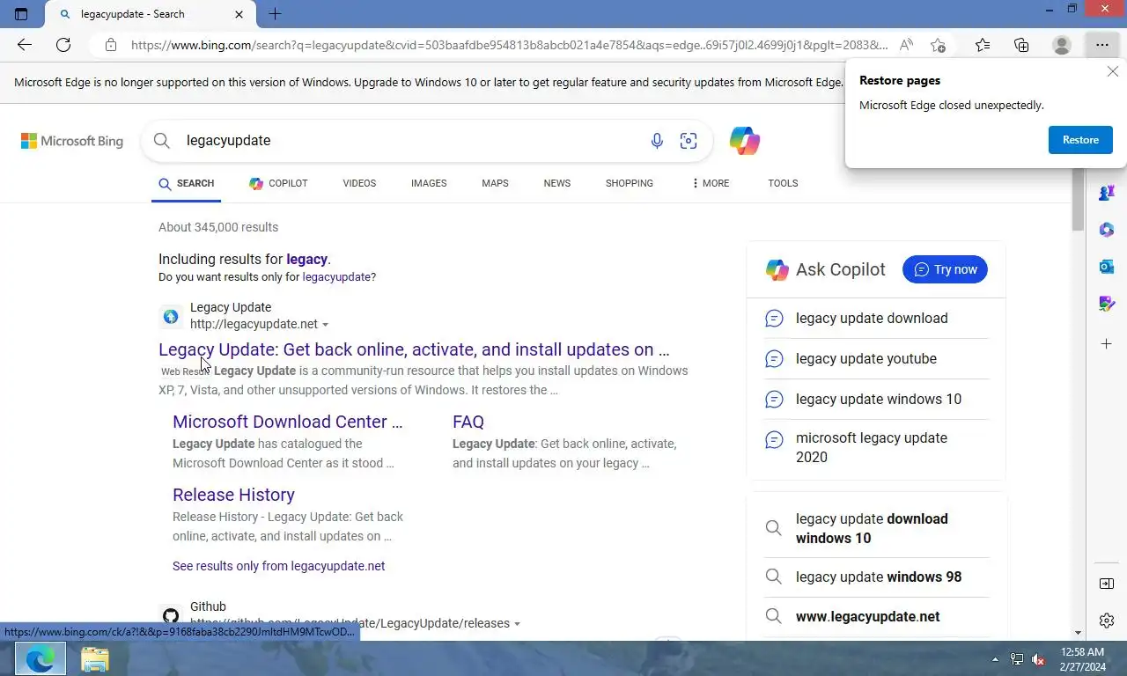Open muted volume tray icon

click(x=1038, y=658)
